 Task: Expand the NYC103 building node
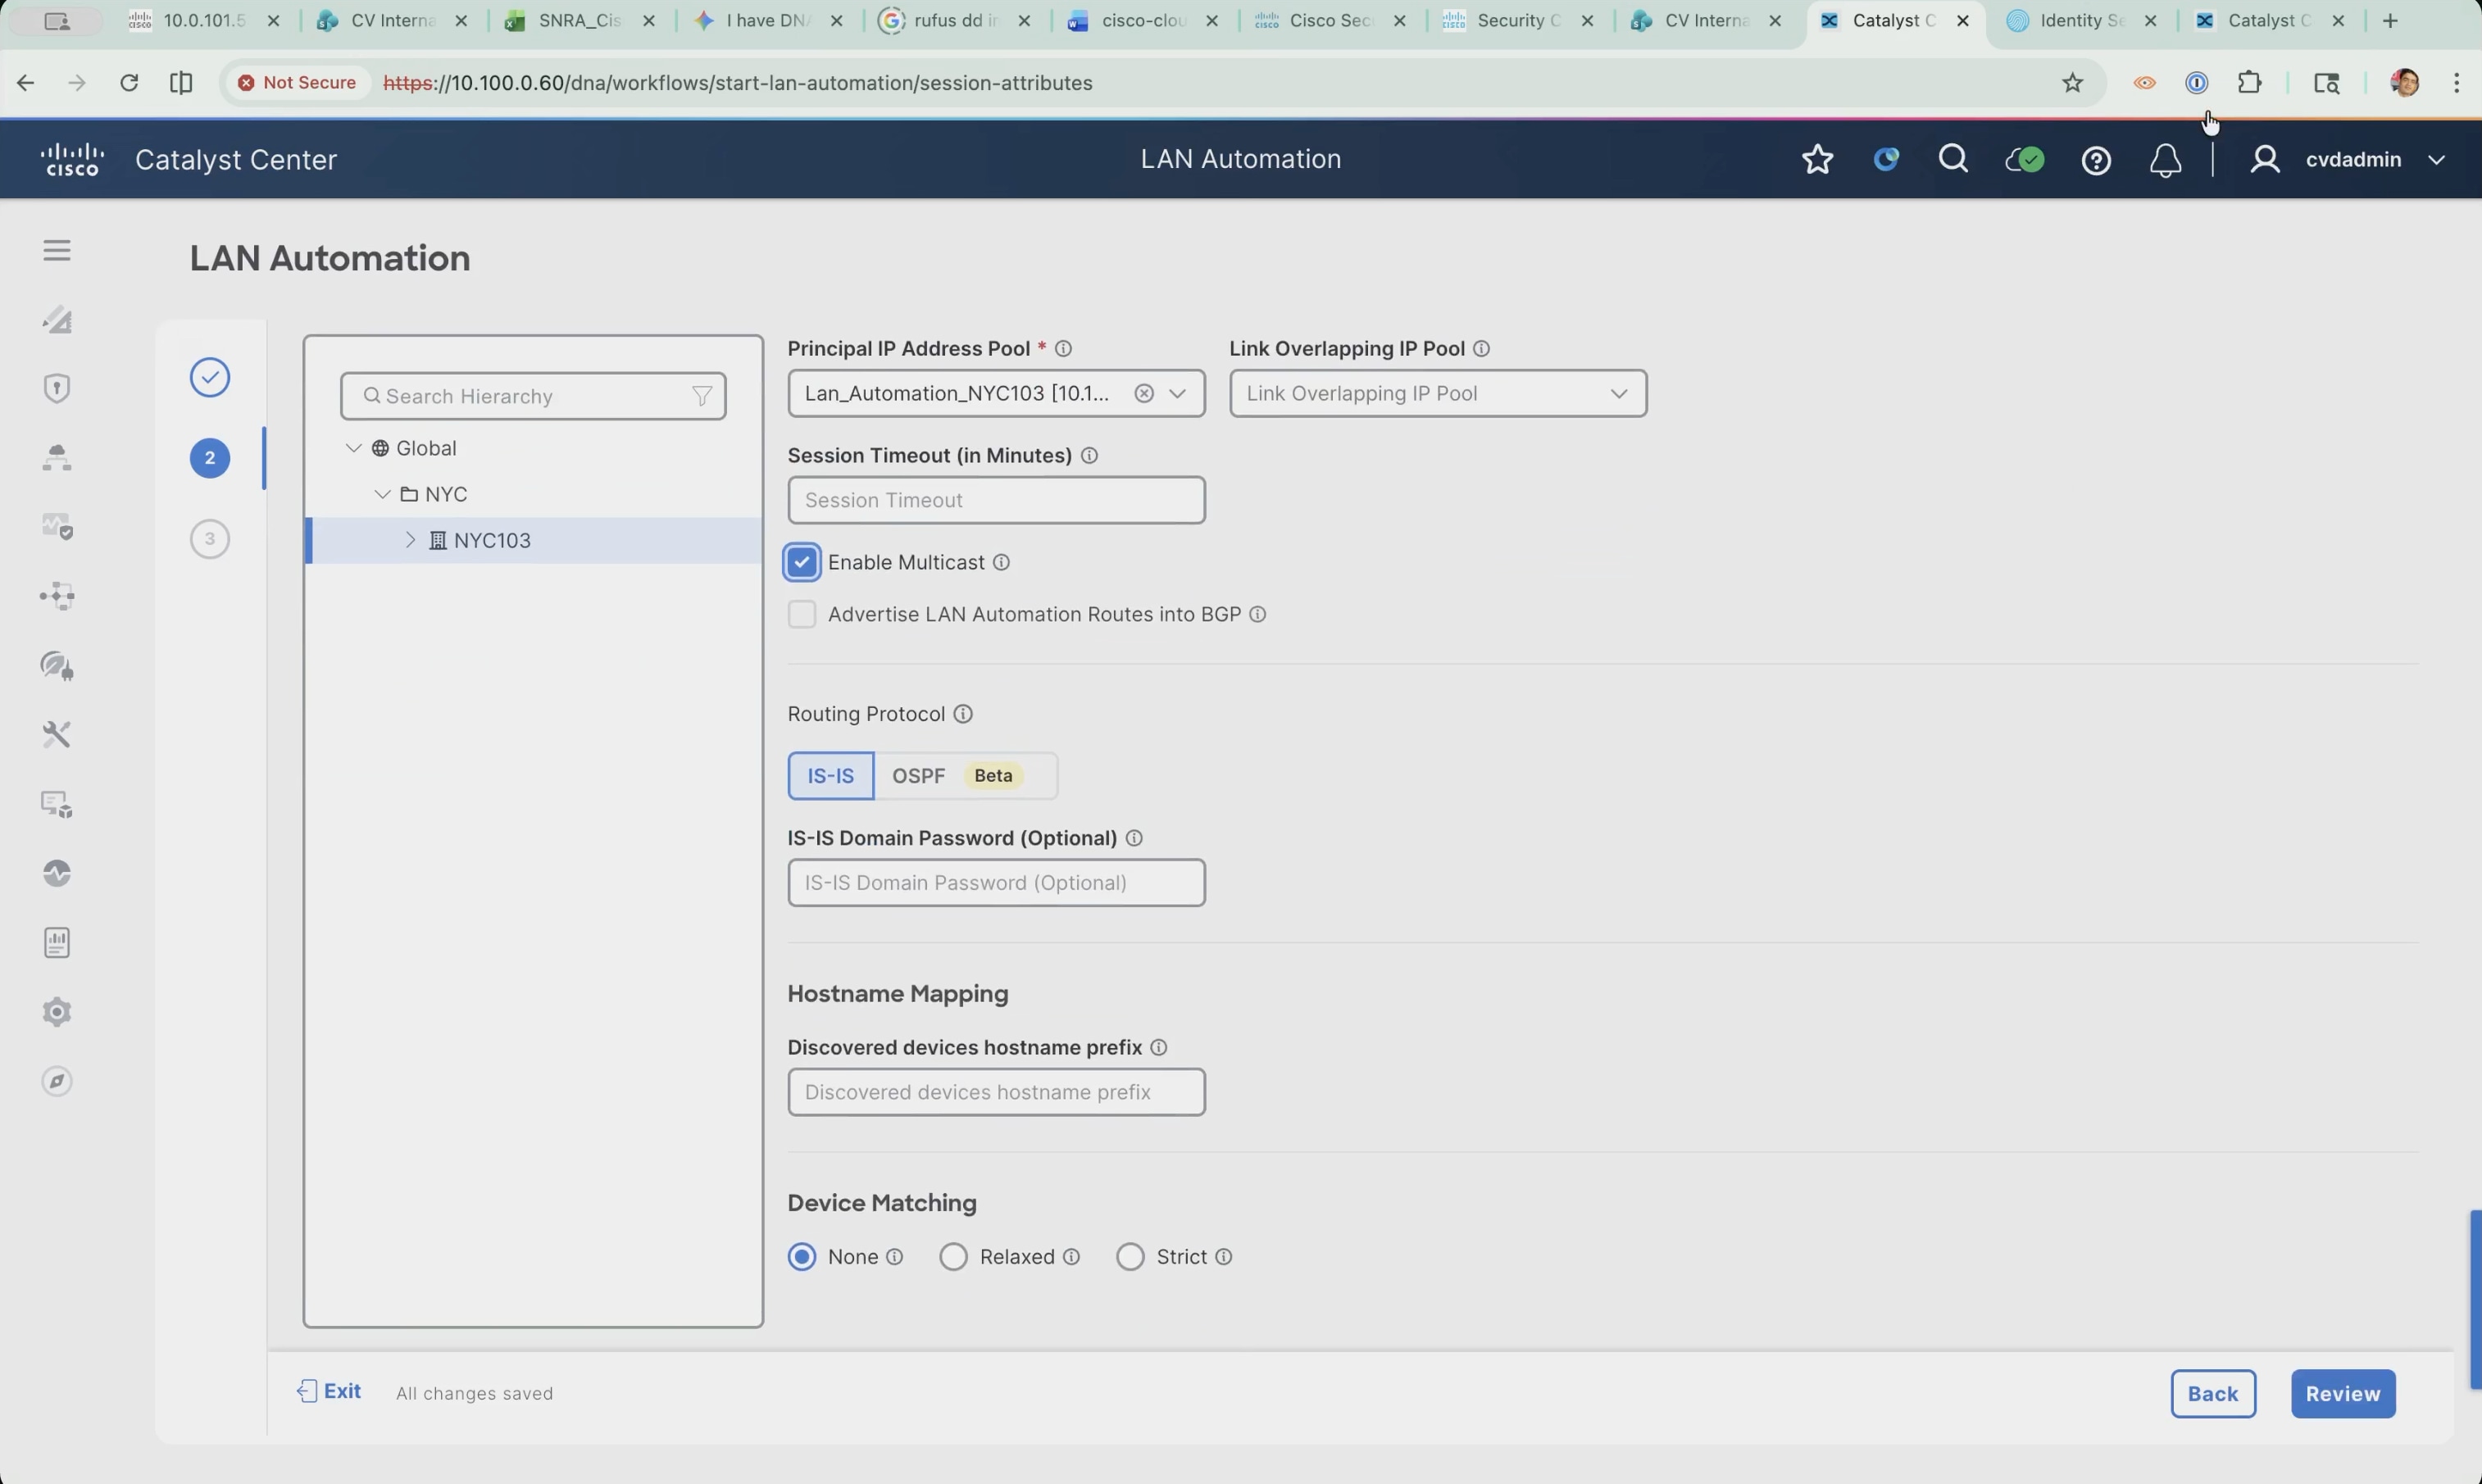point(410,540)
